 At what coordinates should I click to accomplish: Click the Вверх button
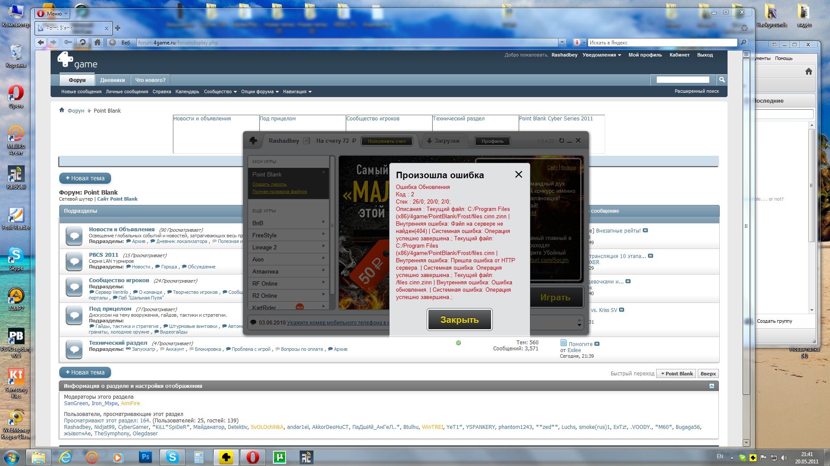pyautogui.click(x=708, y=374)
